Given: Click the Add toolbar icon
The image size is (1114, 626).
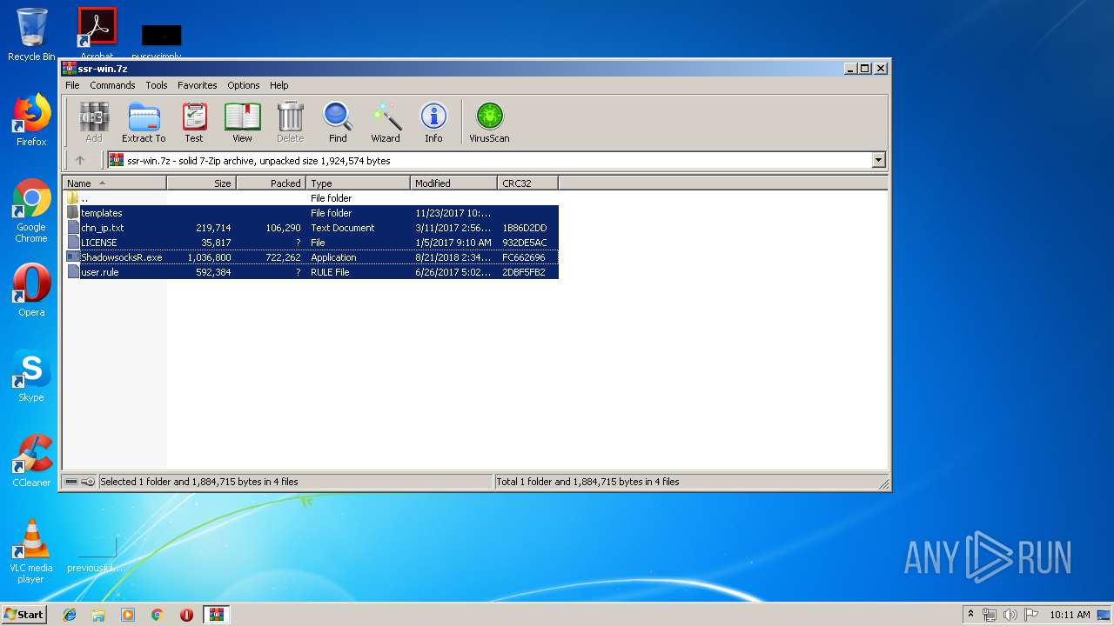Looking at the screenshot, I should pos(94,122).
